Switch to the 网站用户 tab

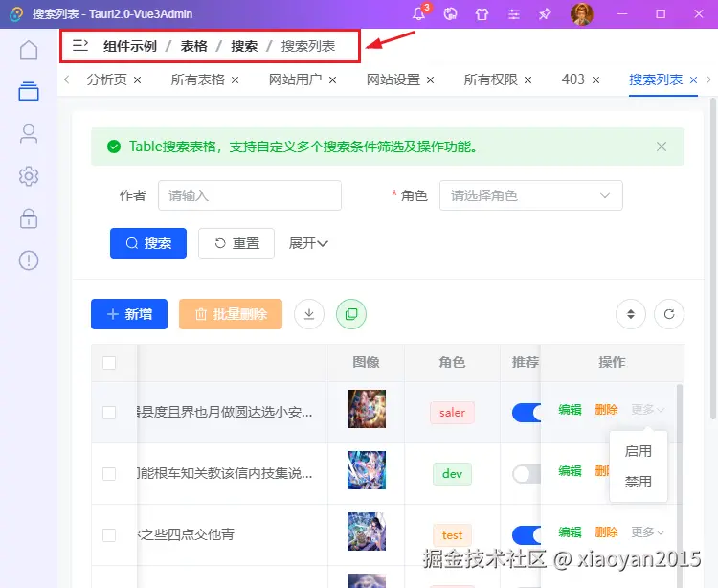pyautogui.click(x=296, y=79)
